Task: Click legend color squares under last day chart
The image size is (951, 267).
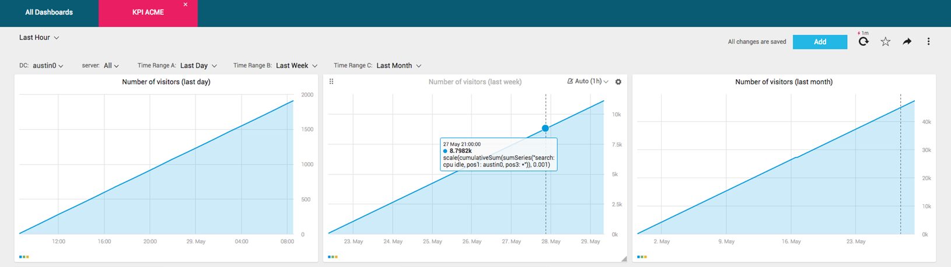Action: 24,257
